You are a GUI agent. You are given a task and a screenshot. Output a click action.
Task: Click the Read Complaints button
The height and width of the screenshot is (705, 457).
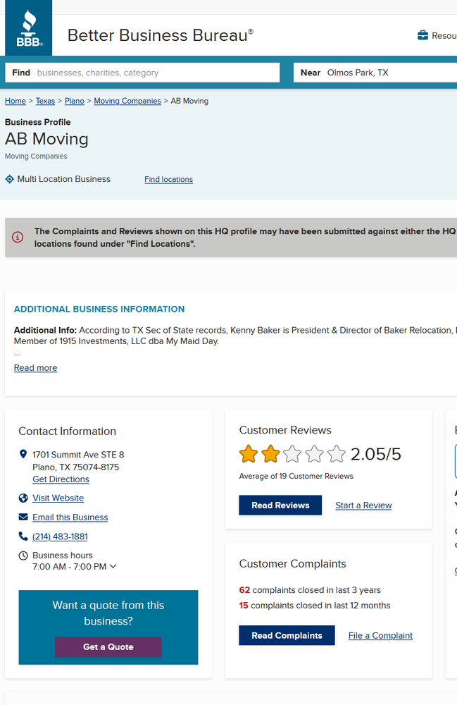(x=287, y=635)
